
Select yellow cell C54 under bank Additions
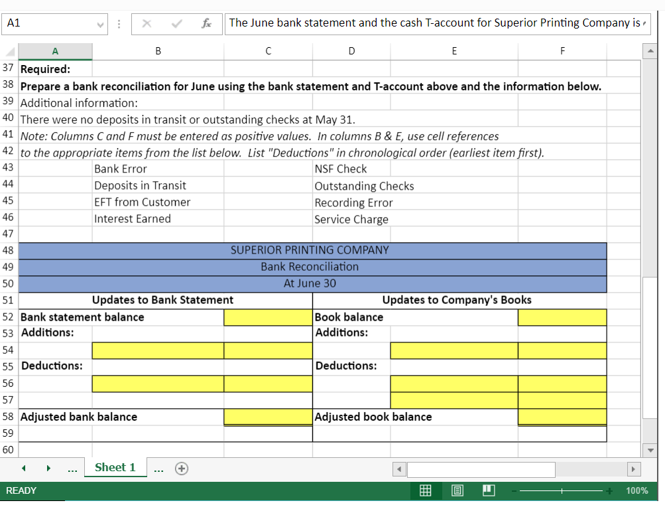(x=268, y=350)
